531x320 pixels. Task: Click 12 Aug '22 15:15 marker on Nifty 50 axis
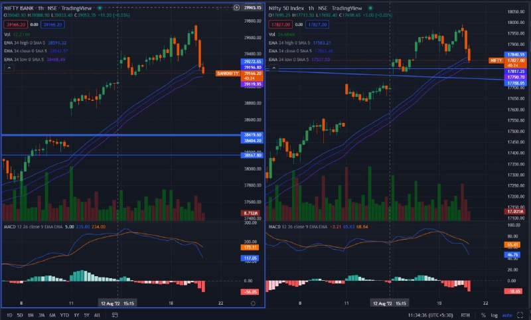390,303
